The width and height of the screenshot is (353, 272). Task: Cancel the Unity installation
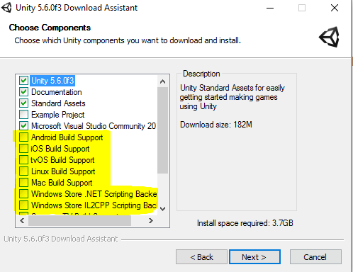315,257
